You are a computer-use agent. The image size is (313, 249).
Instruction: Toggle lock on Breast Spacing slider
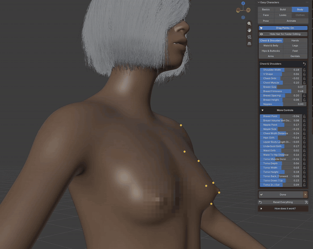click(304, 96)
